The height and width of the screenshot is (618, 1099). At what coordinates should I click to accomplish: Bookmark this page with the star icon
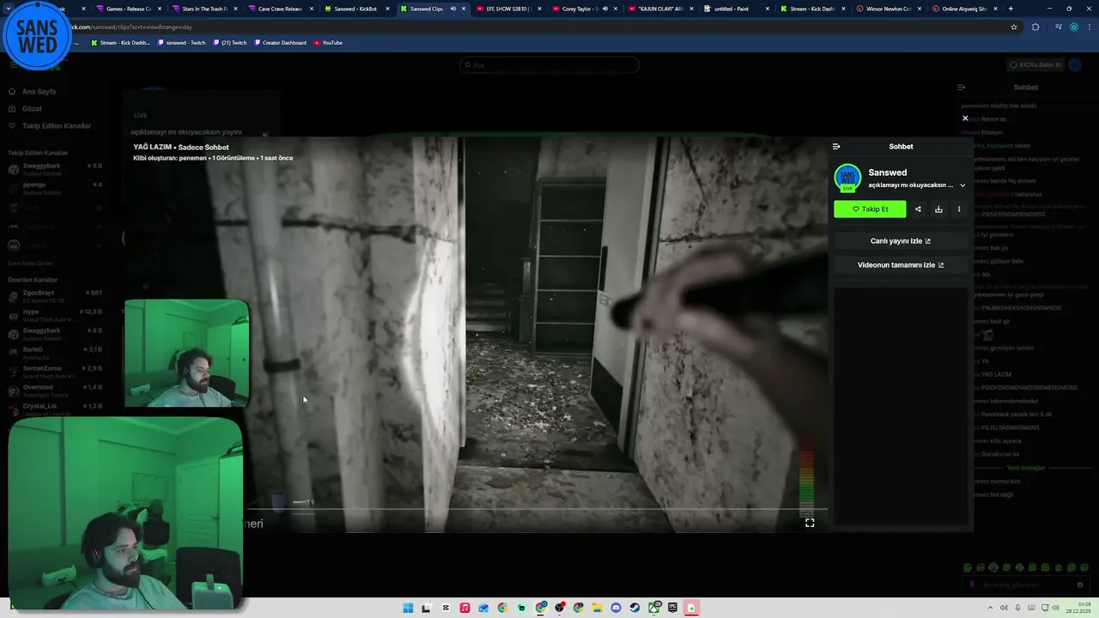pyautogui.click(x=1014, y=27)
